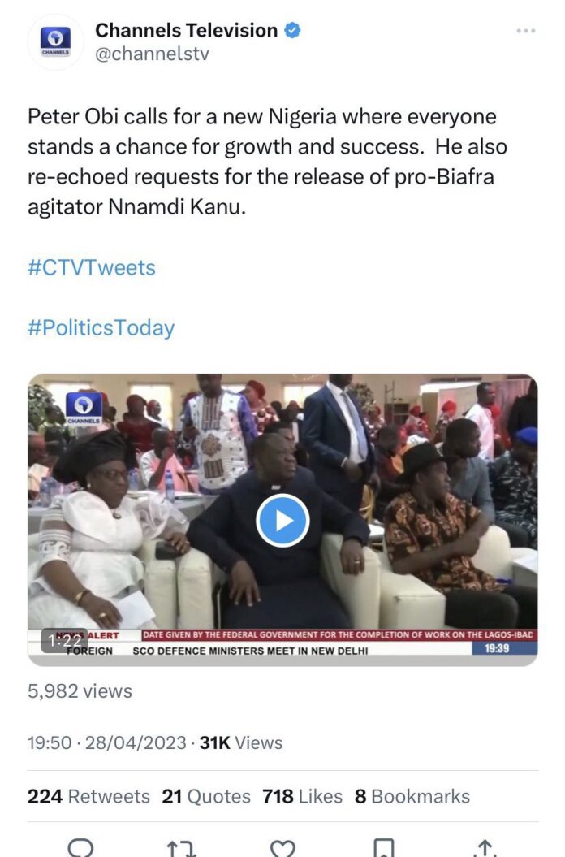
Task: Like the tweet with heart icon
Action: click(282, 848)
